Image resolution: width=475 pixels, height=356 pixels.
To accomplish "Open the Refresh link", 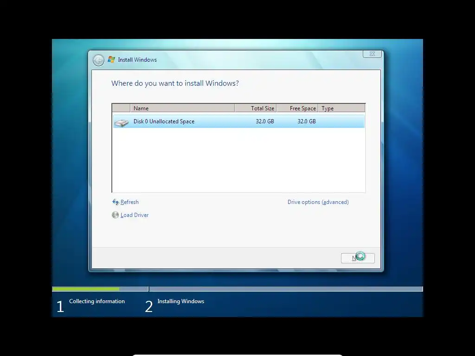I will click(129, 202).
